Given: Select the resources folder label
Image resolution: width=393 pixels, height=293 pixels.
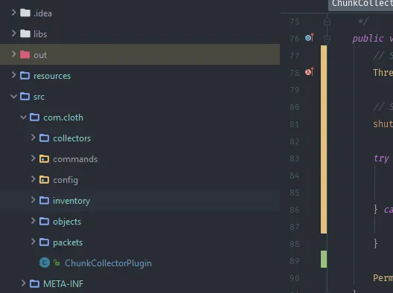Looking at the screenshot, I should point(52,76).
